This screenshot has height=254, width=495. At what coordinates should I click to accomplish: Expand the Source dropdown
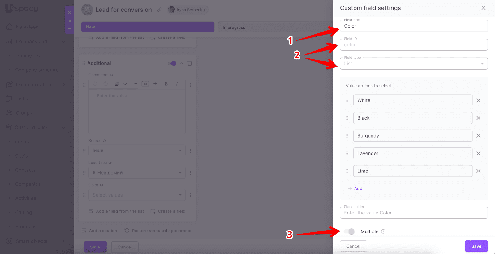(137, 150)
